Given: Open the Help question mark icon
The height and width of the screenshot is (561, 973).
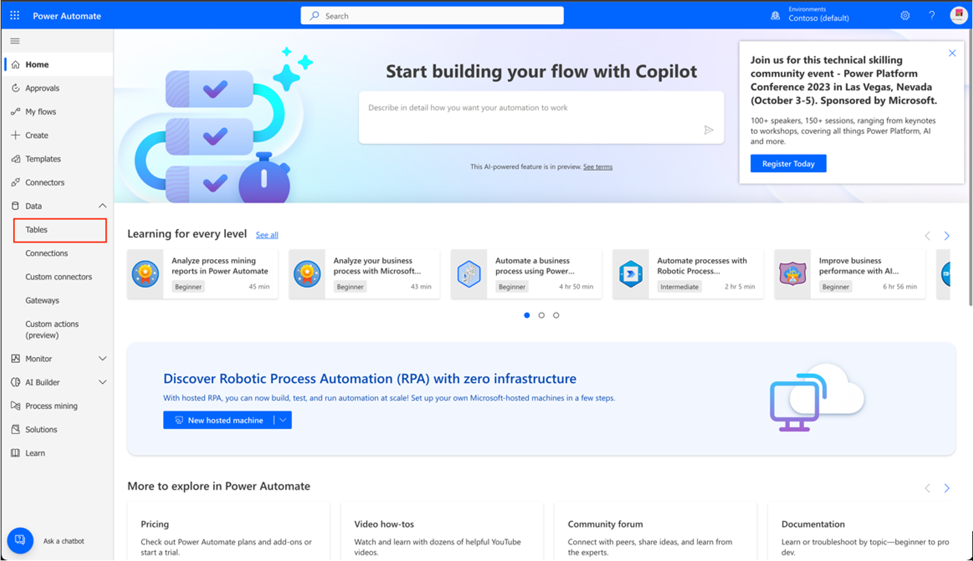Looking at the screenshot, I should (x=931, y=16).
